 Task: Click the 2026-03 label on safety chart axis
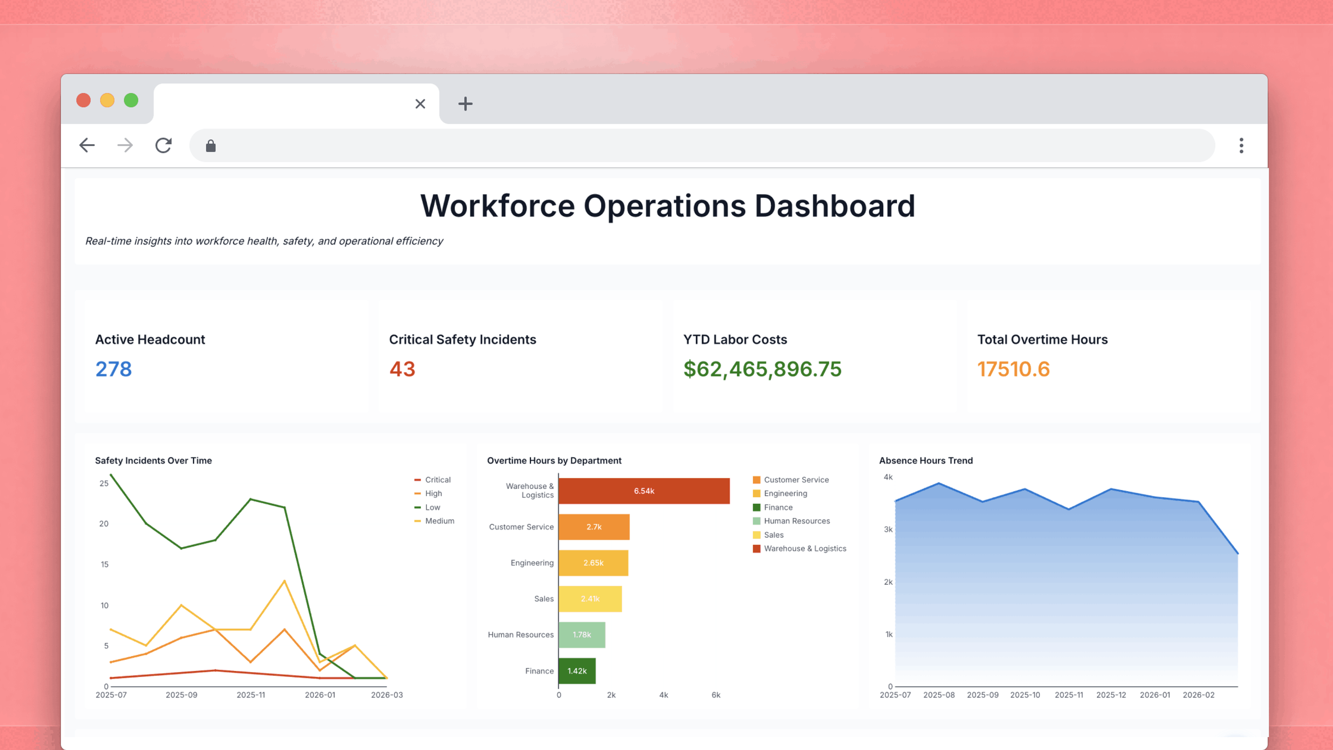click(x=387, y=694)
